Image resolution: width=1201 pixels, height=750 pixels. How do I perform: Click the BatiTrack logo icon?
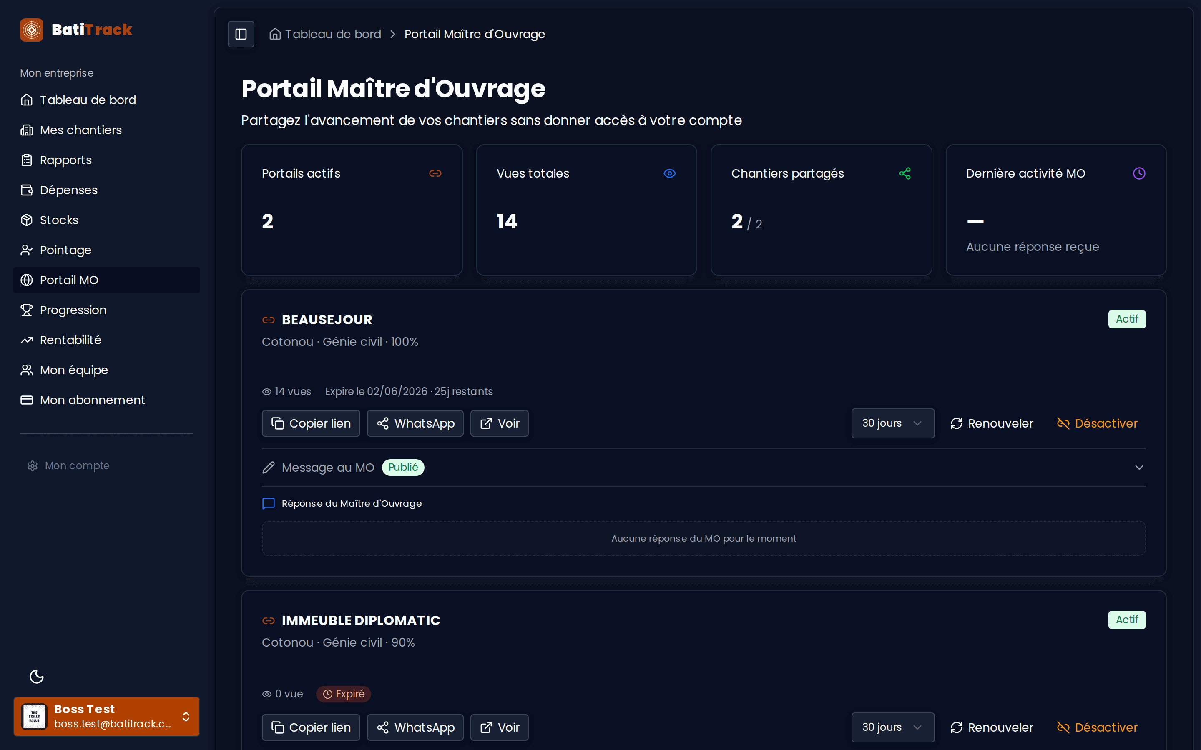[32, 30]
